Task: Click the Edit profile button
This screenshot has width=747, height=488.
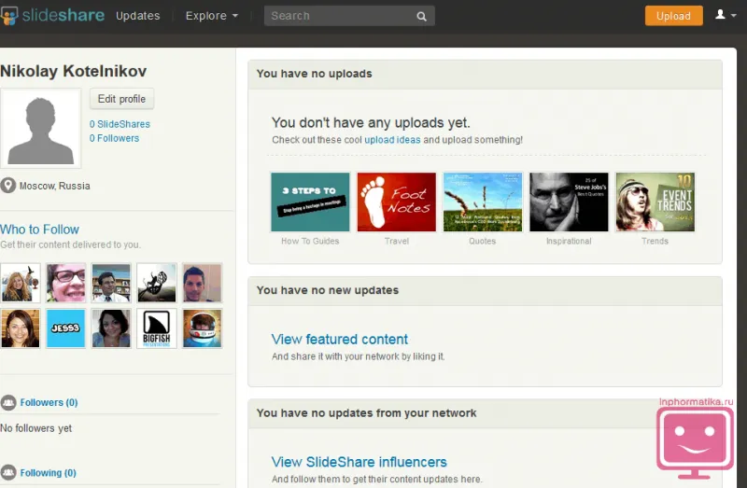Action: pos(121,99)
